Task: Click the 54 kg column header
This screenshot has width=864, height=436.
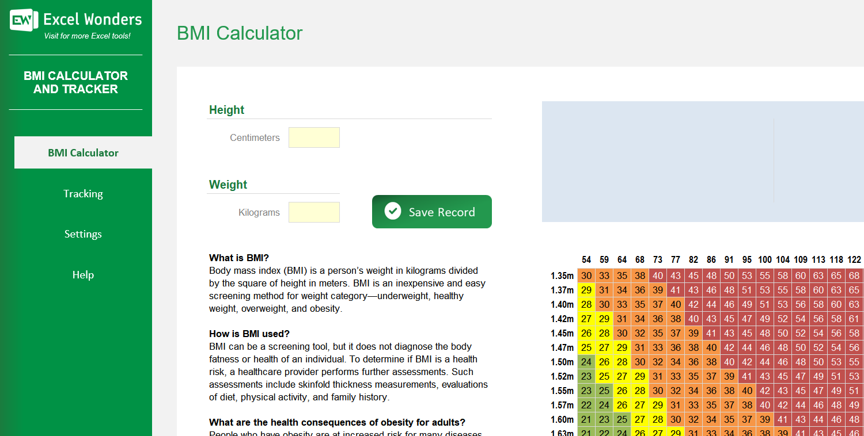Action: coord(586,259)
